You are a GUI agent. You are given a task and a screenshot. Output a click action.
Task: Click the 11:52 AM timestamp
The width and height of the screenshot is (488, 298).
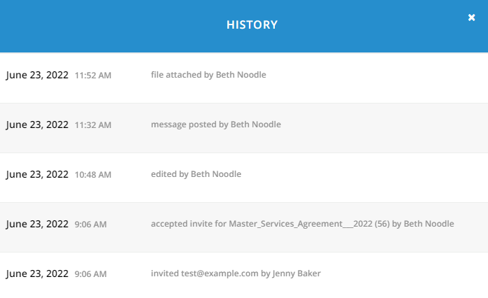coord(93,75)
